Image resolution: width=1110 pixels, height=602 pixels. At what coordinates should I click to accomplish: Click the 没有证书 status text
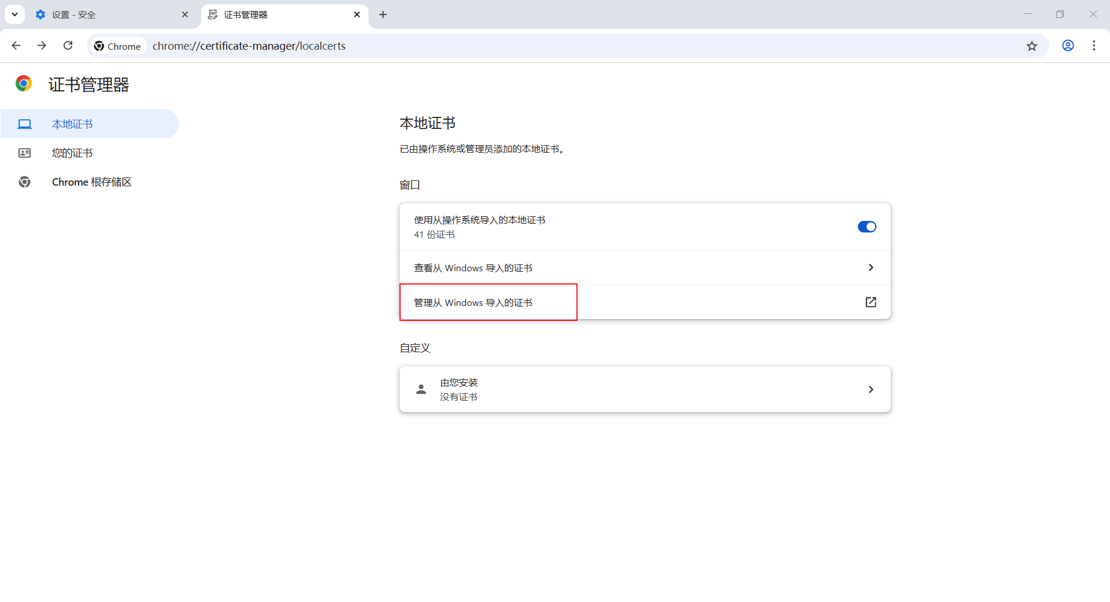[458, 397]
